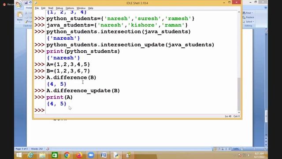This screenshot has height=159, width=282.
Task: Click the Undo icon in Word's quick access toolbar
Action: [30, 3]
